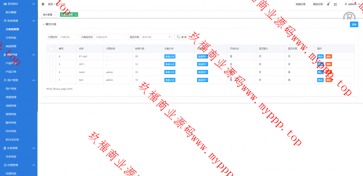Go to 充值记录 in top bar
This screenshot has width=363, height=176.
pyautogui.click(x=300, y=4)
